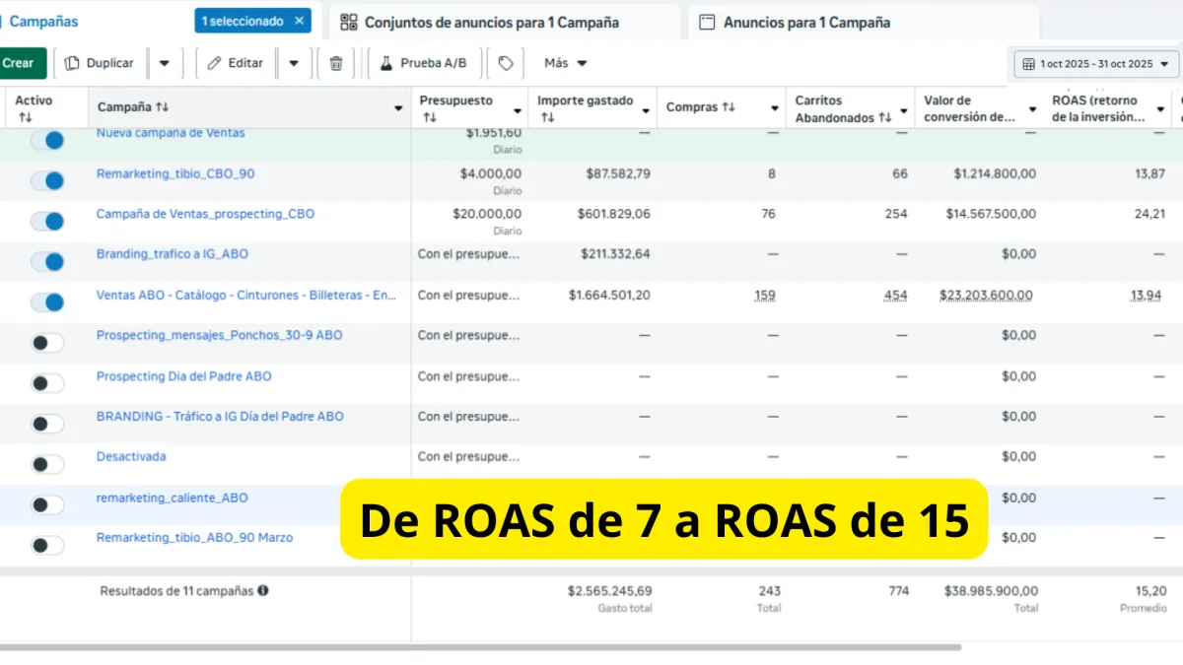1183x665 pixels.
Task: Click the Prueba A/B flask button
Action: pyautogui.click(x=424, y=63)
